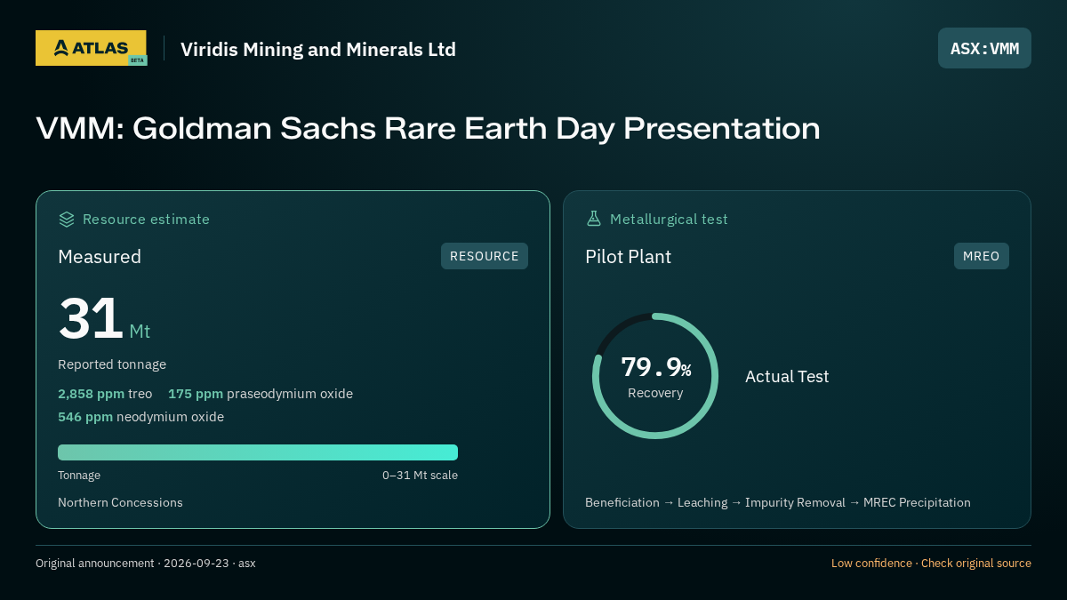
Task: Click the flask icon beside Metallurgical test
Action: click(x=594, y=219)
